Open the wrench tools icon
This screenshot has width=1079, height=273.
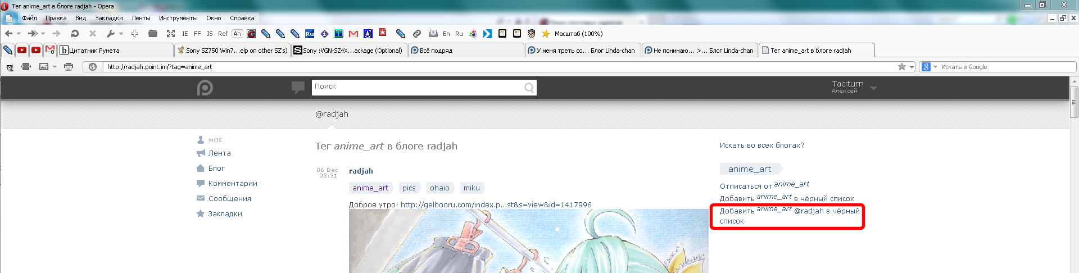coord(111,34)
